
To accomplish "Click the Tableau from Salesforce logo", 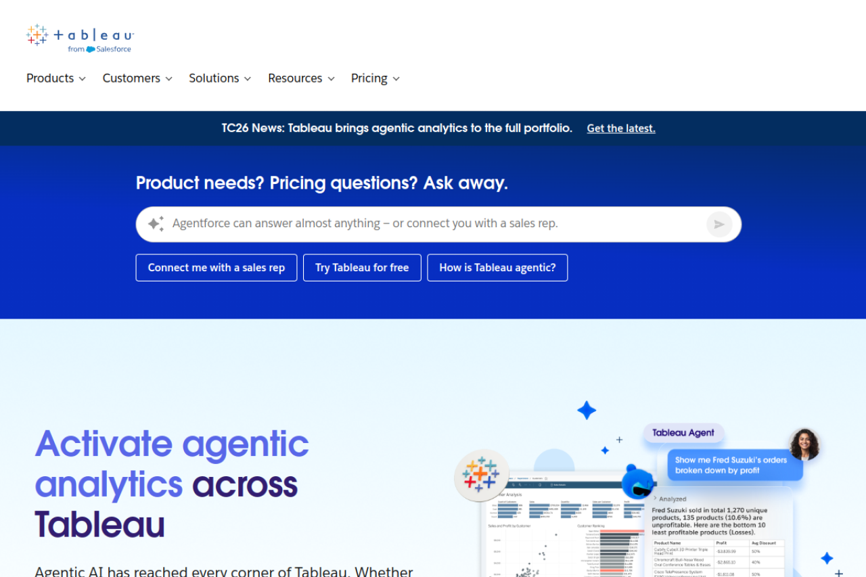I will pyautogui.click(x=80, y=39).
